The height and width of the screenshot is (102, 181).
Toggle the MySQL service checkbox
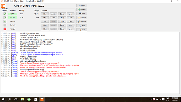click(x=5, y=18)
